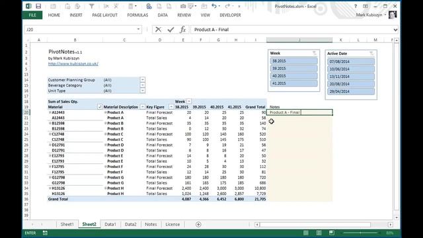
Task: Confirm the cell entry with the checkmark
Action: click(171, 29)
